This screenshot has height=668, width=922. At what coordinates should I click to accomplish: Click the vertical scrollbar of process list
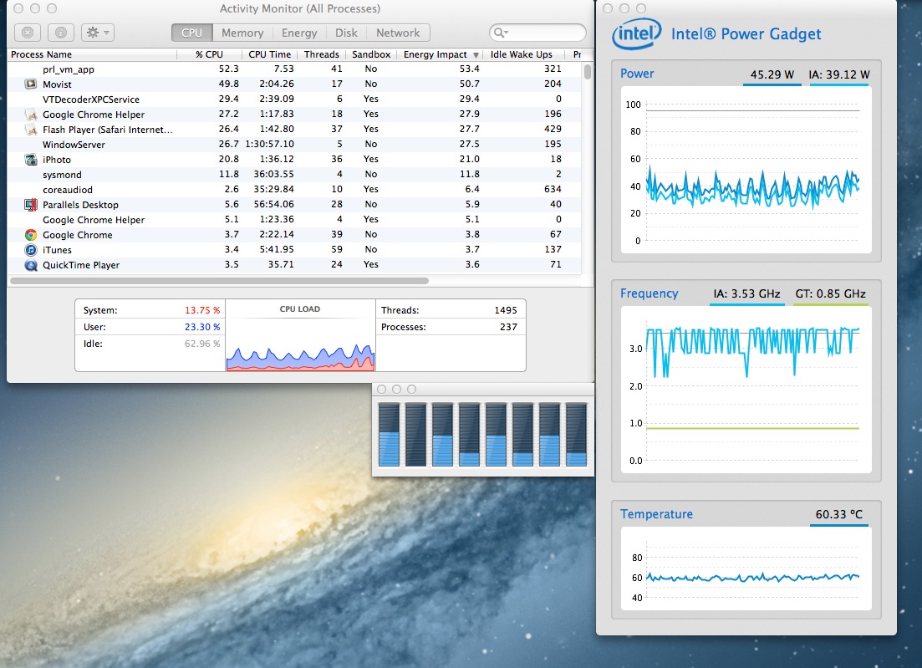point(587,72)
